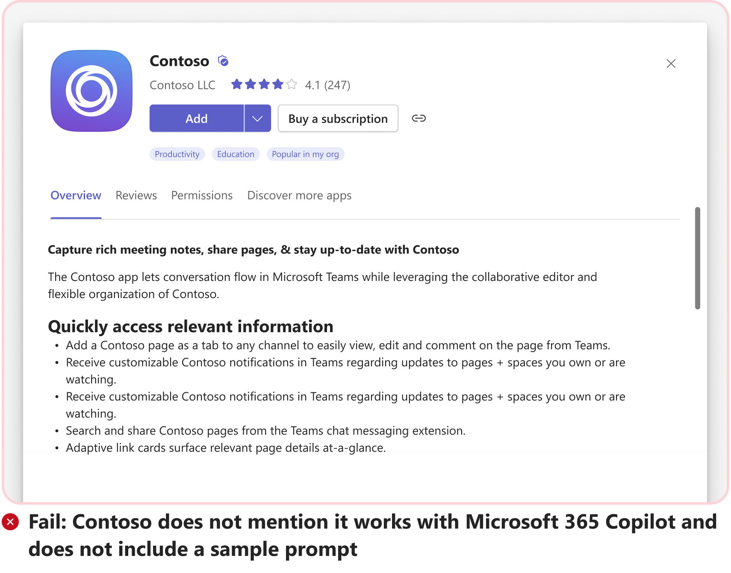
Task: Expand the Add button dropdown arrow
Action: pos(257,118)
